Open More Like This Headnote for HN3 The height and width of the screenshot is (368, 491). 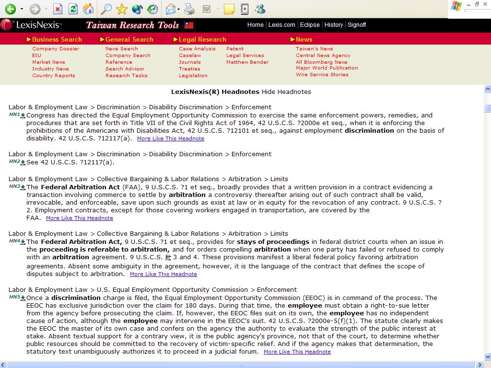(x=80, y=218)
